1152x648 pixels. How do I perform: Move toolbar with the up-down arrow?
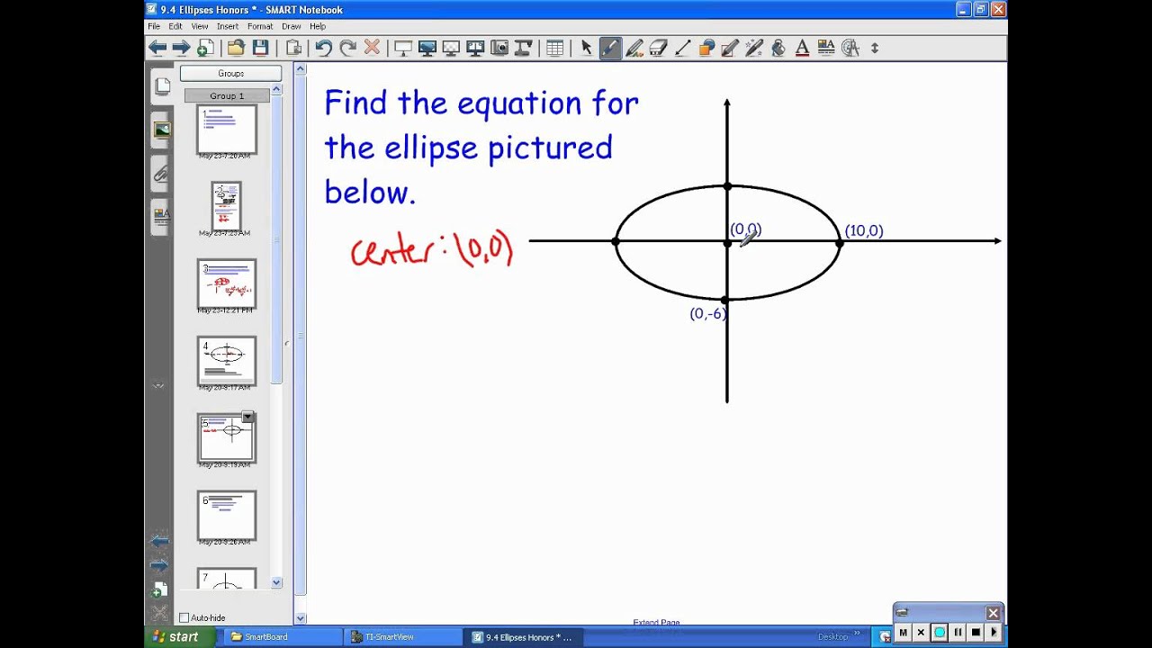[x=874, y=48]
